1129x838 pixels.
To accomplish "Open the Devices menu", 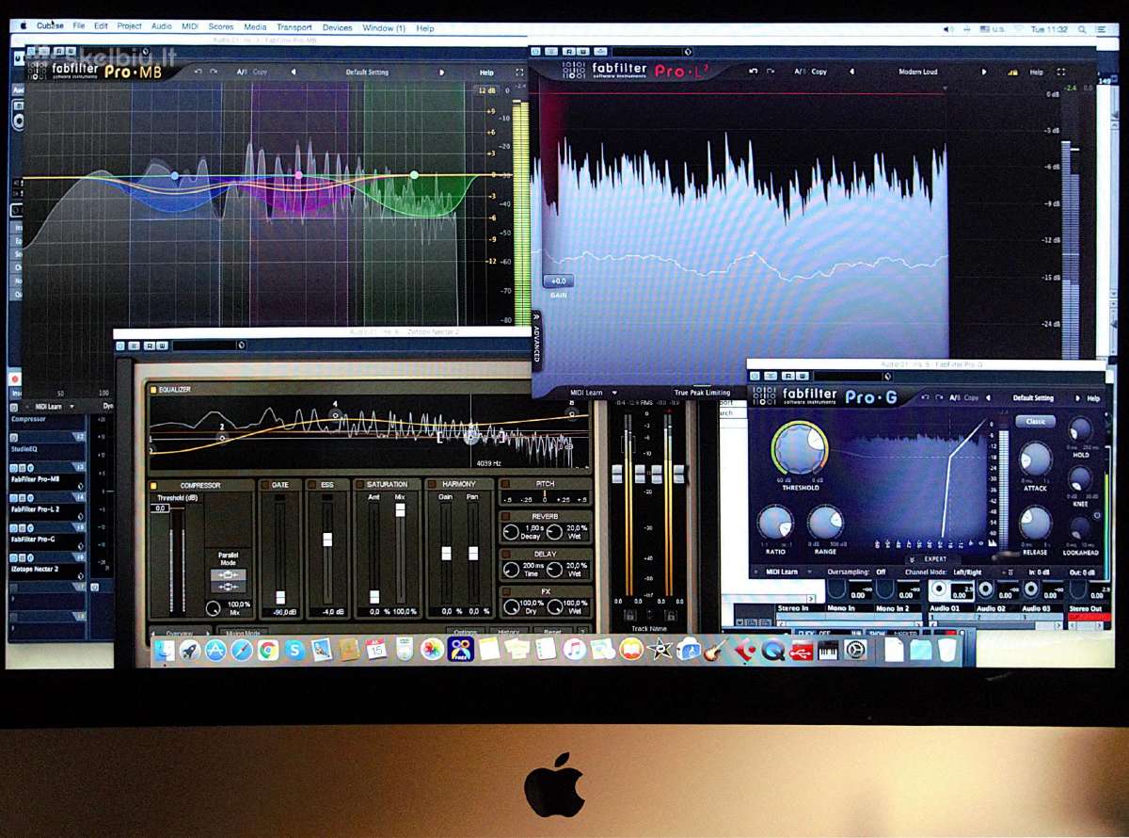I will (x=338, y=27).
